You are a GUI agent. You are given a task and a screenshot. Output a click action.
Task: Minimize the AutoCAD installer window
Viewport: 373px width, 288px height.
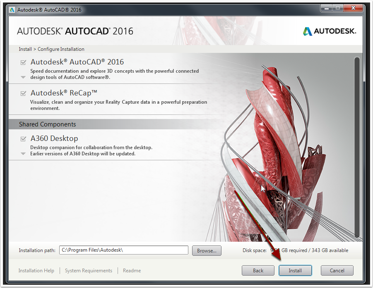click(327, 8)
